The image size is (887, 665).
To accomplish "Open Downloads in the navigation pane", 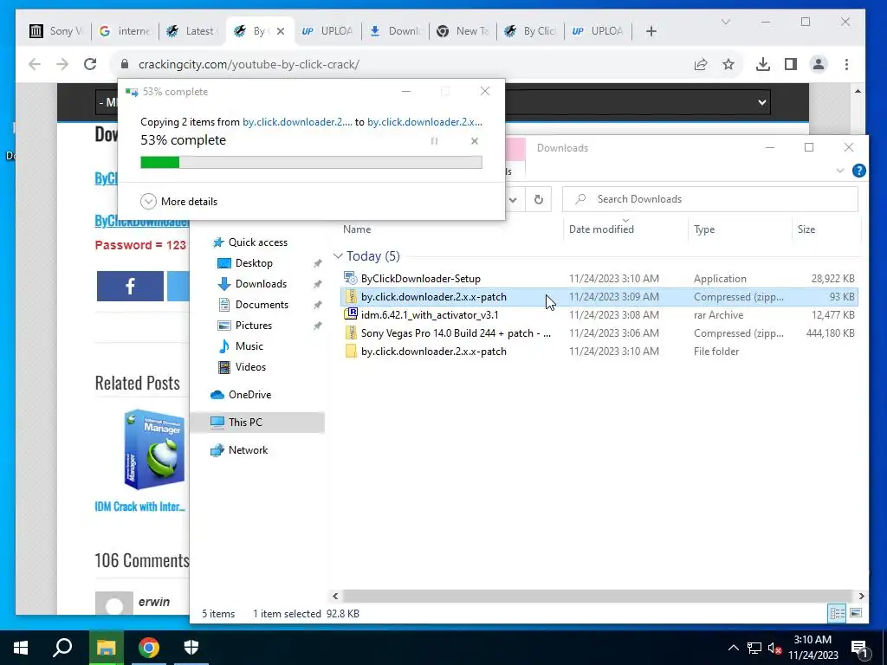I will pos(261,284).
